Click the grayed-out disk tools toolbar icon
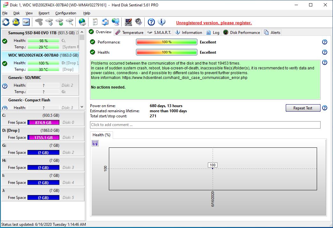Image resolution: width=333 pixels, height=228 pixels. (x=39, y=22)
